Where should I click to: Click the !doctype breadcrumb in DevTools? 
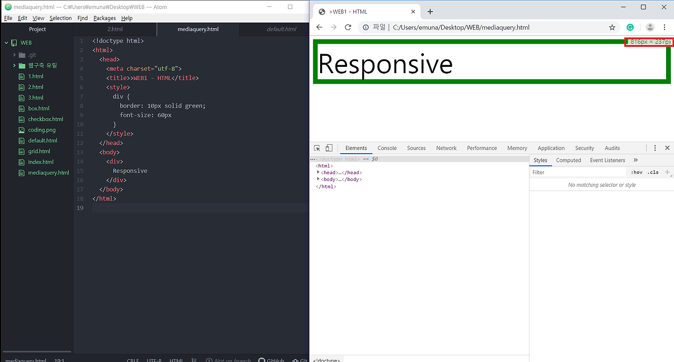pyautogui.click(x=326, y=360)
